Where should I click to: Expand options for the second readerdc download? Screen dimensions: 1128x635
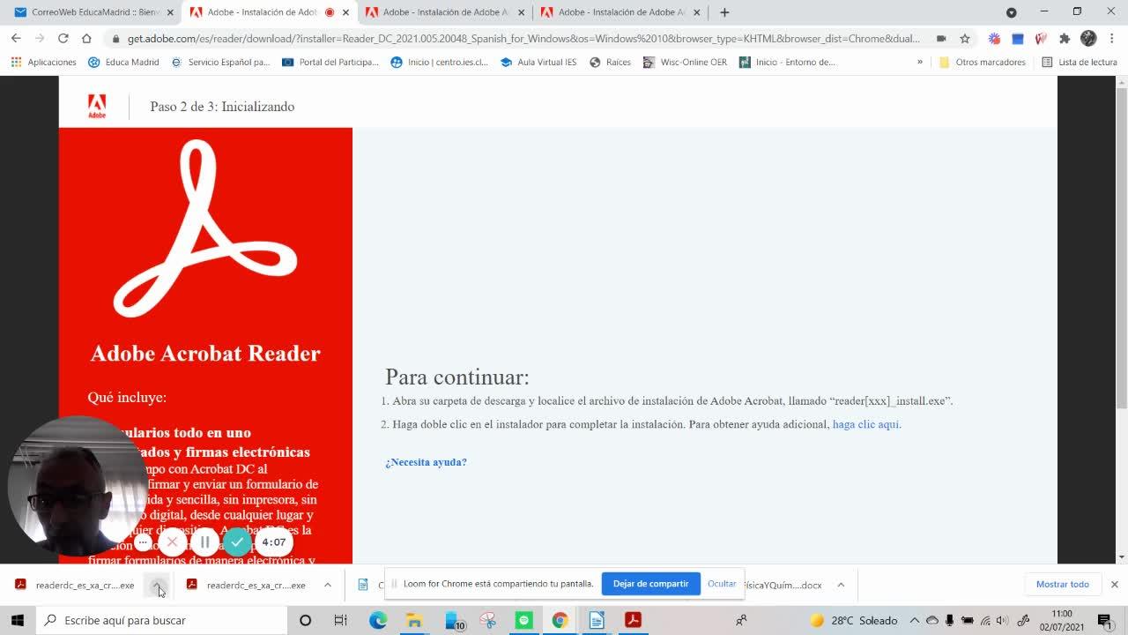328,585
